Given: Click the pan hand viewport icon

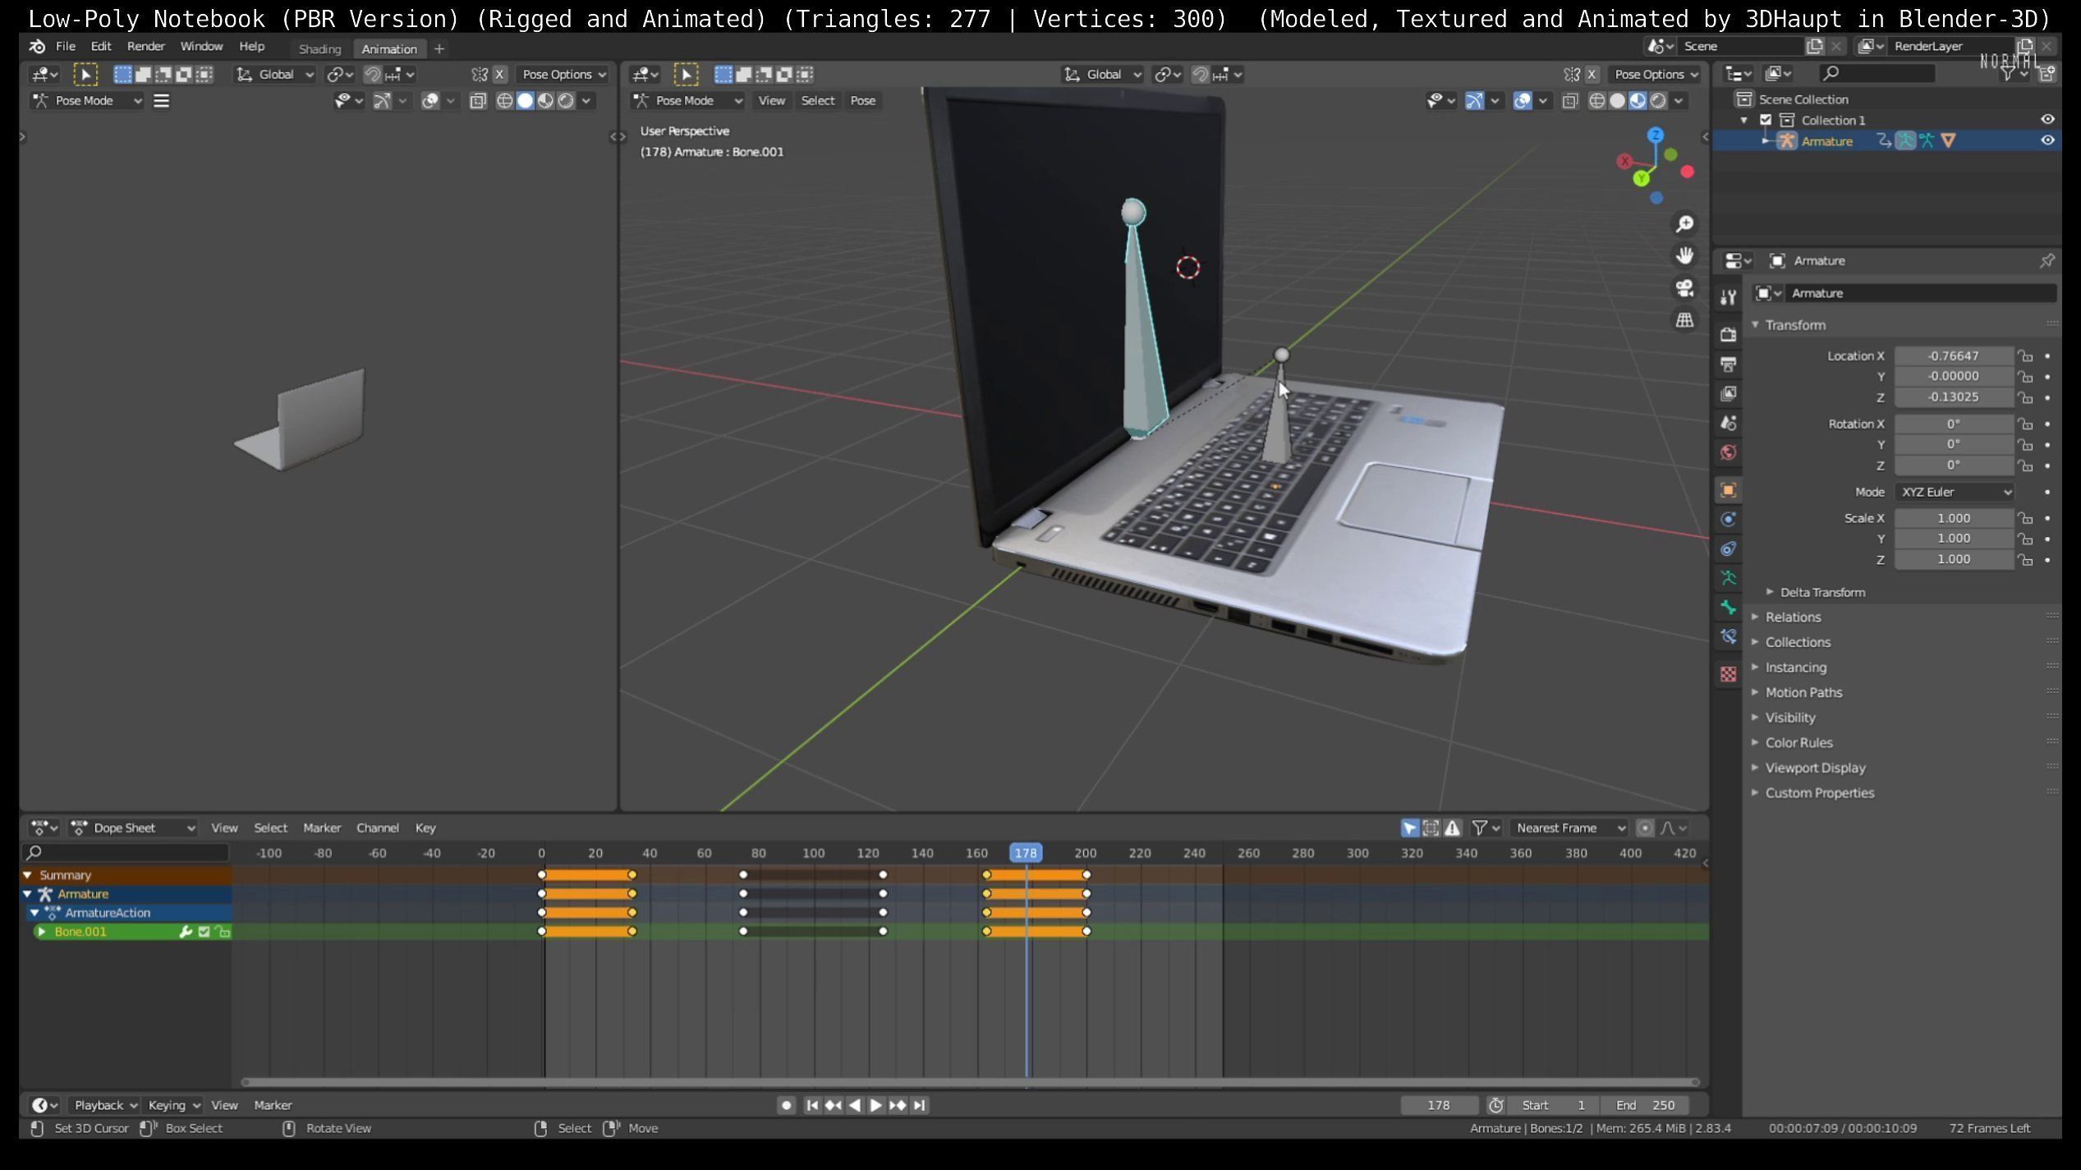Looking at the screenshot, I should coord(1684,256).
